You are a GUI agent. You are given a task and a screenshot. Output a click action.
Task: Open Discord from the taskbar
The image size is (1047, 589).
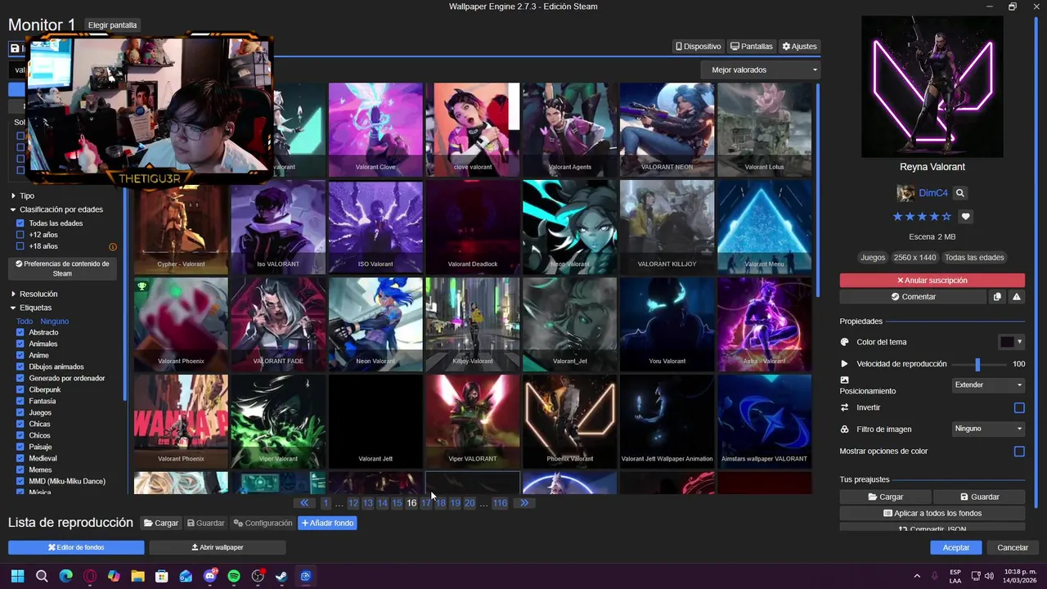point(210,576)
